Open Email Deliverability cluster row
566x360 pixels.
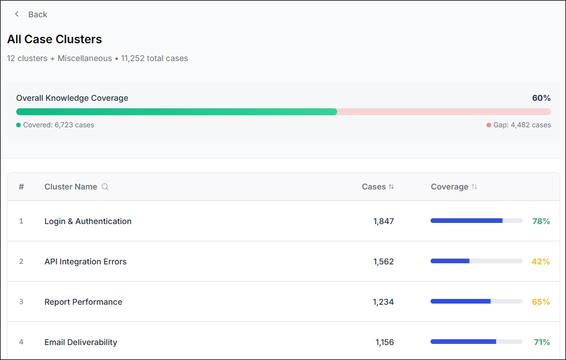click(284, 341)
